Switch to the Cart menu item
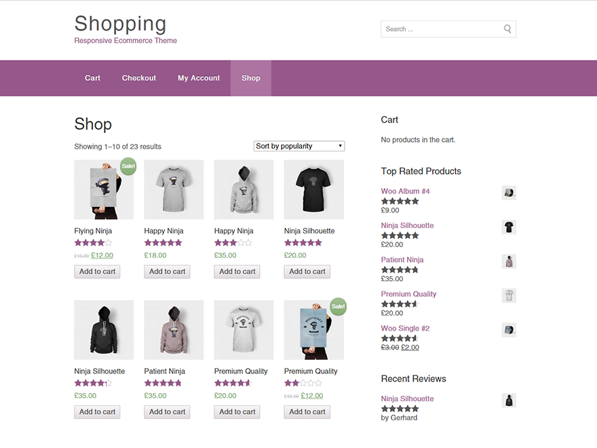Viewport: 597px width, 448px height. (92, 78)
